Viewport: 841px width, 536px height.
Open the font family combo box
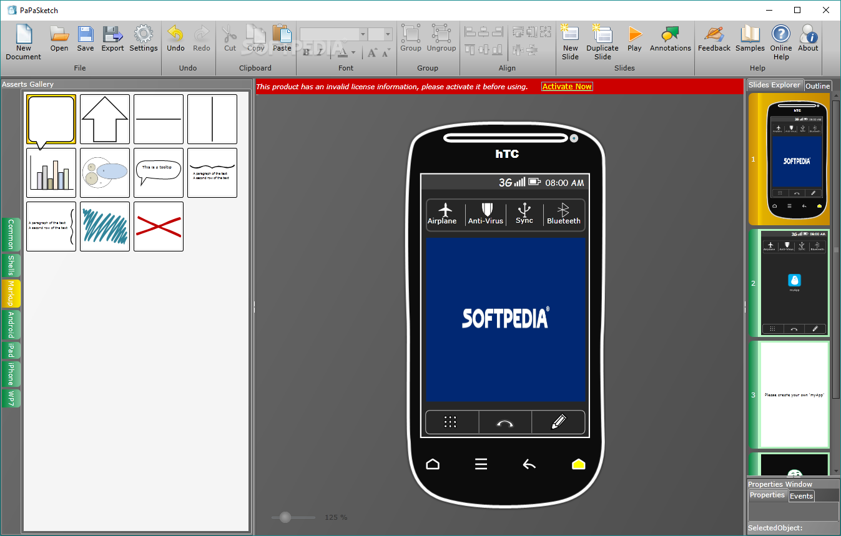333,34
